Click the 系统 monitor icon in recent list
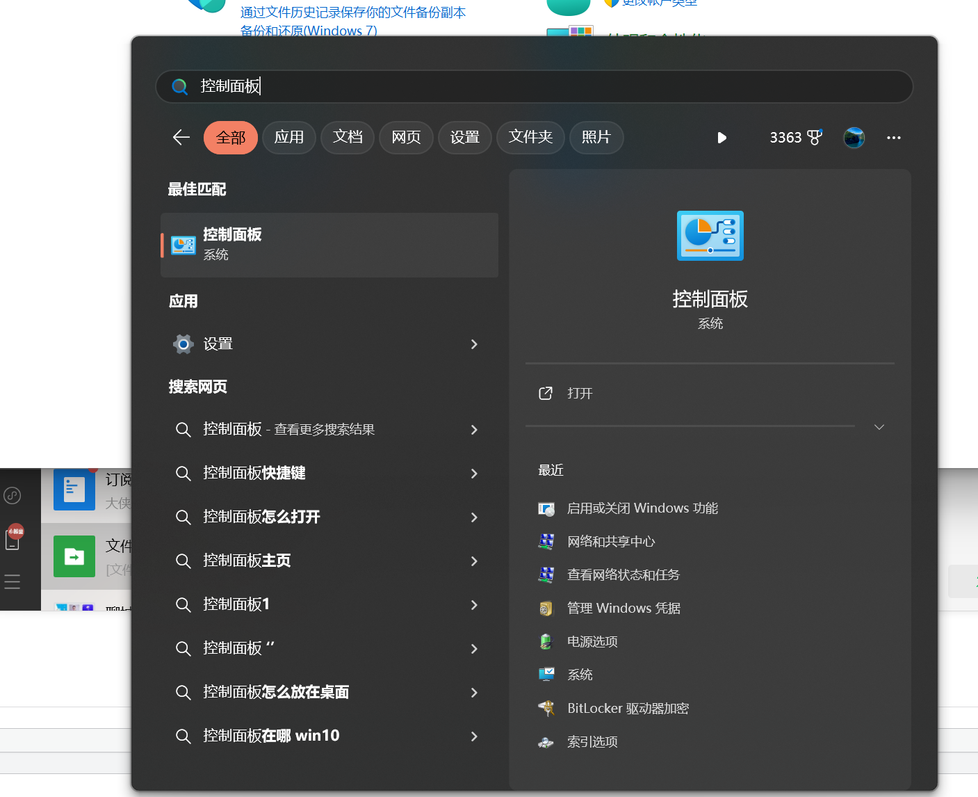Viewport: 978px width, 797px height. tap(546, 675)
